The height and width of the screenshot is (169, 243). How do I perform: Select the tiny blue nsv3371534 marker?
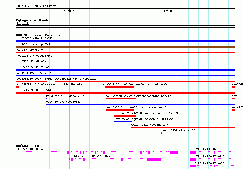(47, 99)
